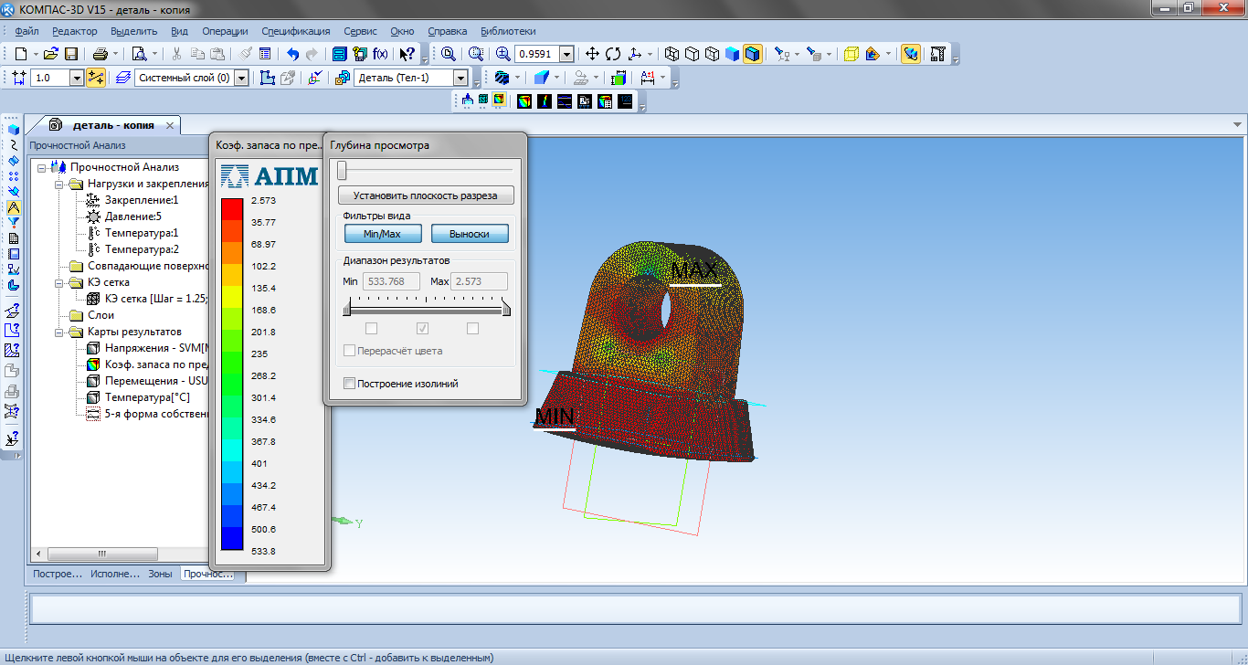The image size is (1248, 665).
Task: Click the part editing cube icon in sidebar
Action: (14, 129)
